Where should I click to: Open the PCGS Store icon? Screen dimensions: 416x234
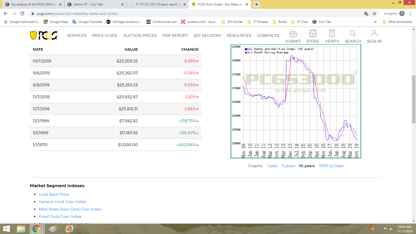[x=313, y=34]
